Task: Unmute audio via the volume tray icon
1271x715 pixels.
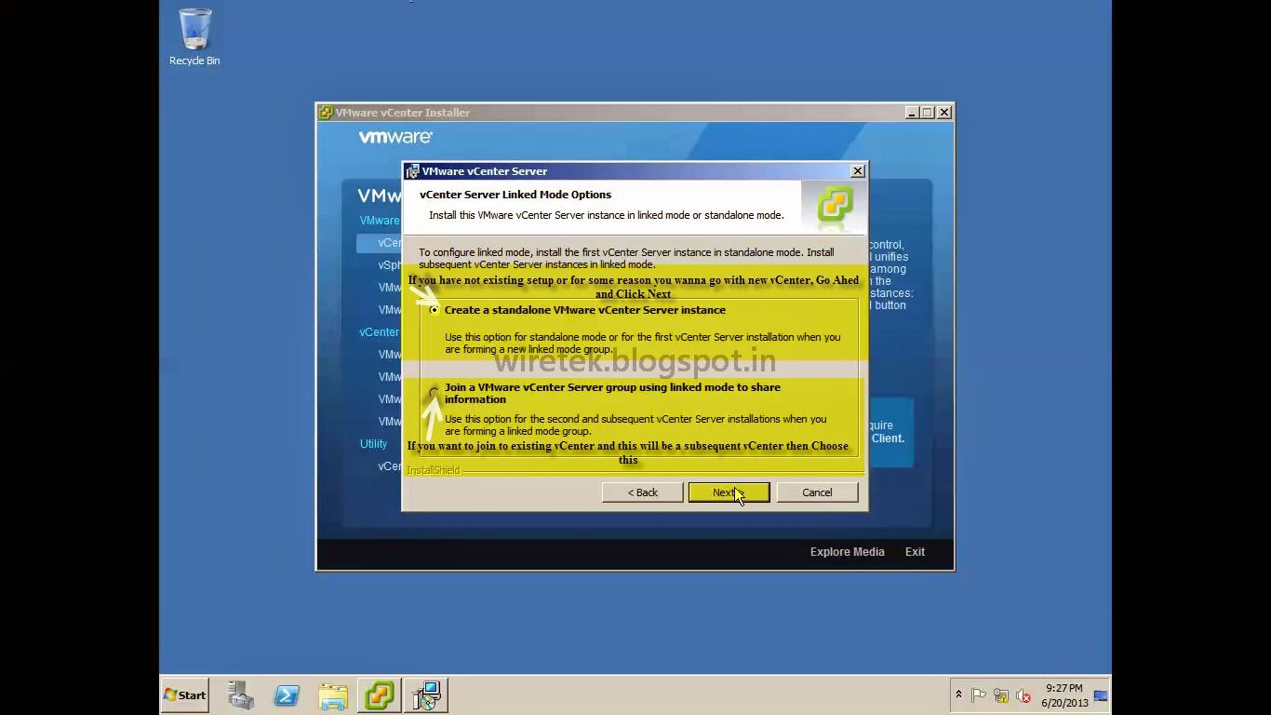Action: coord(1023,695)
